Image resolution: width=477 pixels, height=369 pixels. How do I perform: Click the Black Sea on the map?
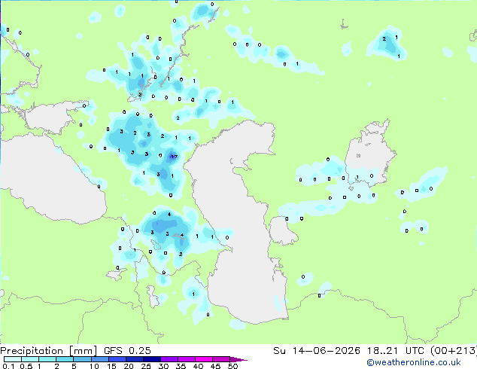pyautogui.click(x=52, y=183)
